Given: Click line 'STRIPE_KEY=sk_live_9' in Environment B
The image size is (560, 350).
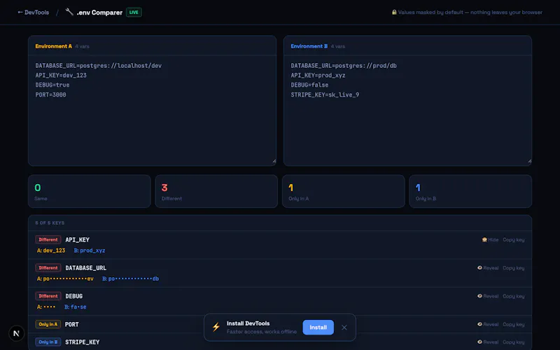Looking at the screenshot, I should 325,94.
